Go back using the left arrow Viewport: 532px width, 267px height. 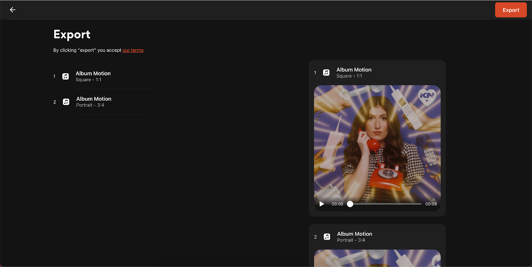(13, 10)
